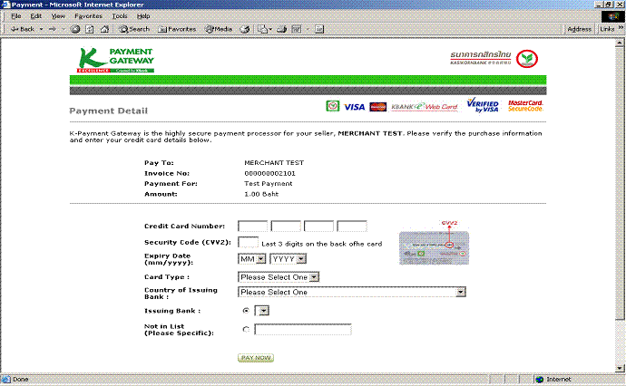The width and height of the screenshot is (626, 386).
Task: Open the History toolbar icon
Action: point(245,29)
